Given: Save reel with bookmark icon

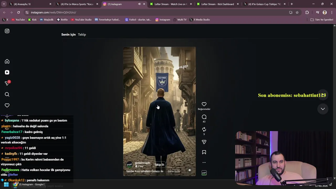Looking at the screenshot, I should tap(204, 152).
